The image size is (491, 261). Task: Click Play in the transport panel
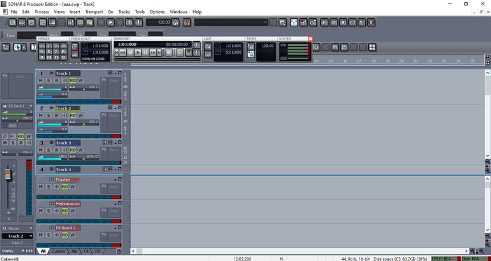(138, 53)
